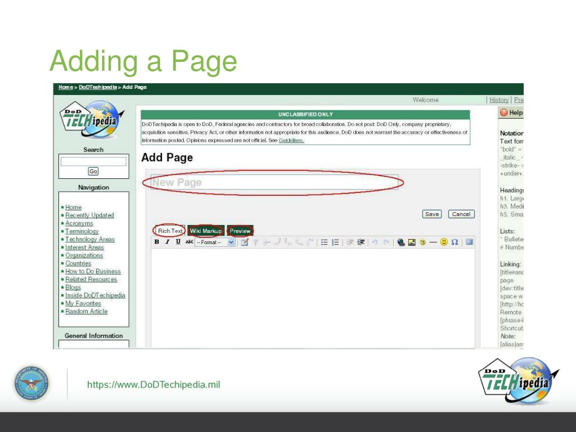
Task: Open the Countries link
Action: [x=78, y=263]
